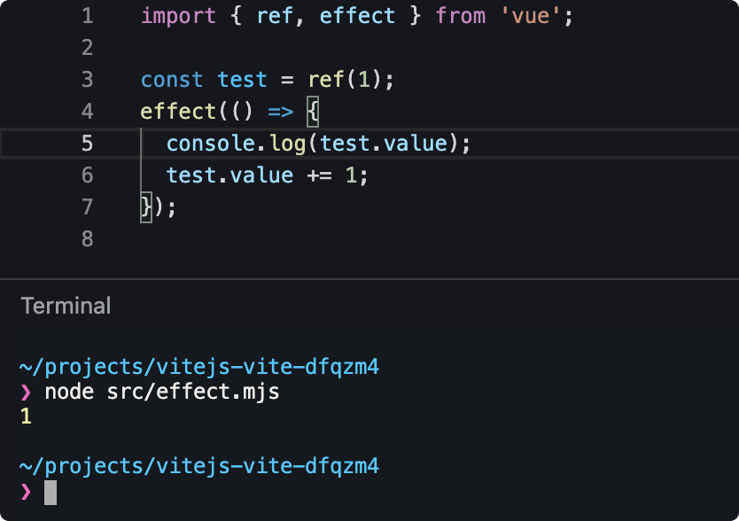Select line number 7 in the gutter

[86, 207]
